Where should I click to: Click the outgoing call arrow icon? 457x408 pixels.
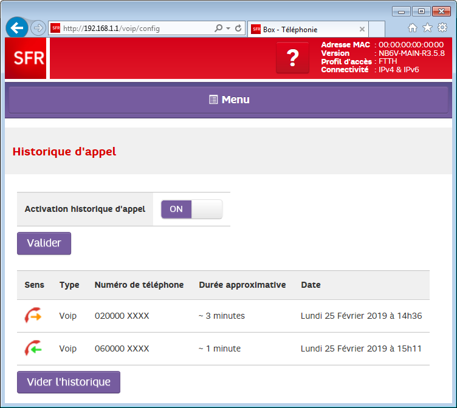pyautogui.click(x=33, y=316)
